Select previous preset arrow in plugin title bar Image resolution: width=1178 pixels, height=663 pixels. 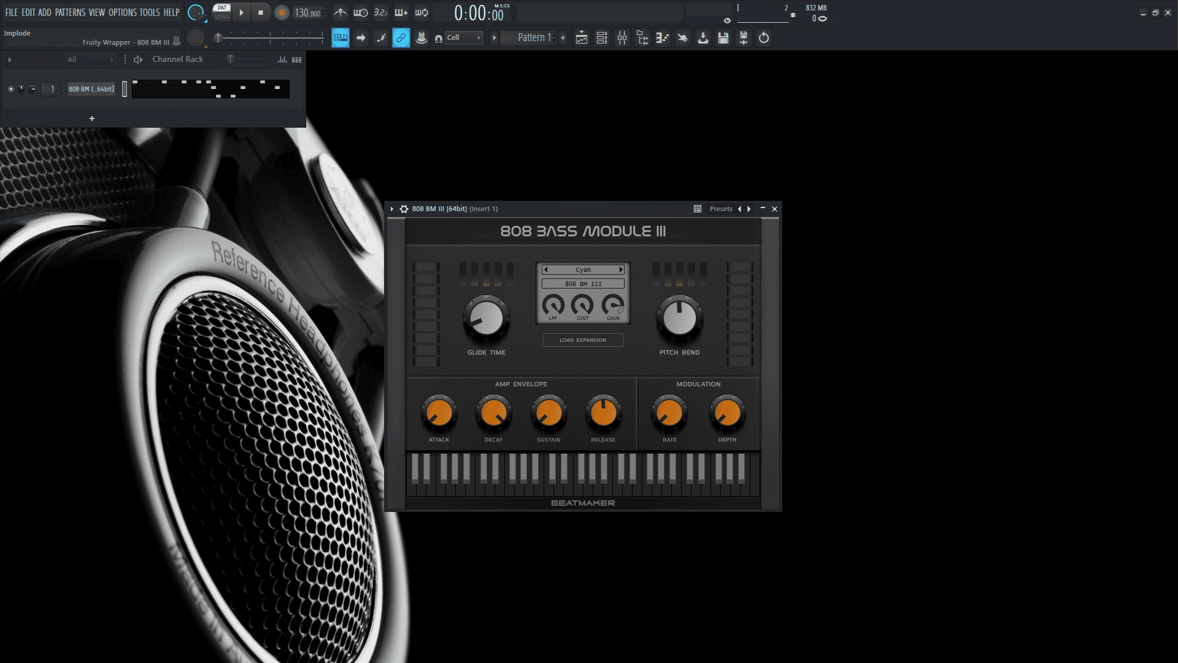[739, 209]
